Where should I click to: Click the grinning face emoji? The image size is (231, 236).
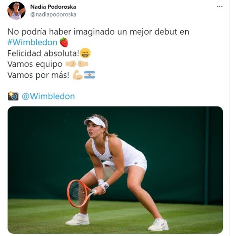[85, 53]
